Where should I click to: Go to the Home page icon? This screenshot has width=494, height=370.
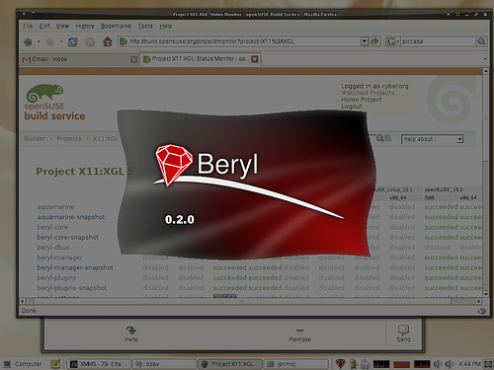(108, 41)
